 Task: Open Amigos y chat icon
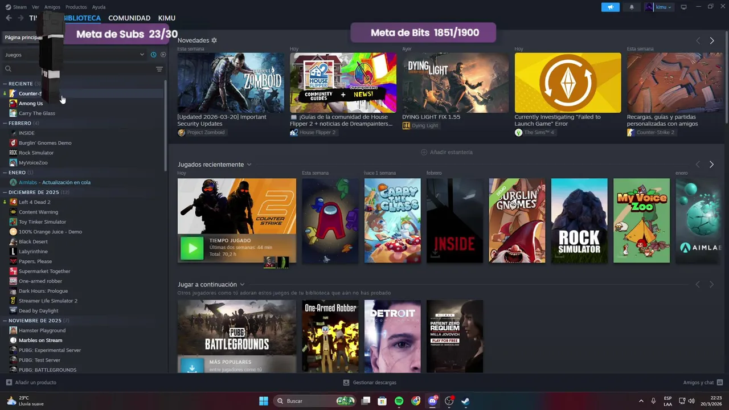click(720, 383)
